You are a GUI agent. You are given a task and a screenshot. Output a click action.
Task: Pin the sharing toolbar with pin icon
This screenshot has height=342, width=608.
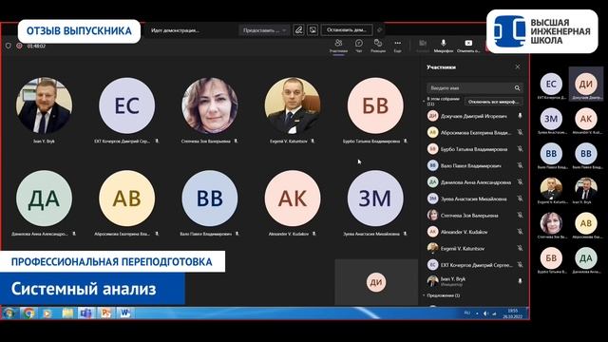coord(380,29)
